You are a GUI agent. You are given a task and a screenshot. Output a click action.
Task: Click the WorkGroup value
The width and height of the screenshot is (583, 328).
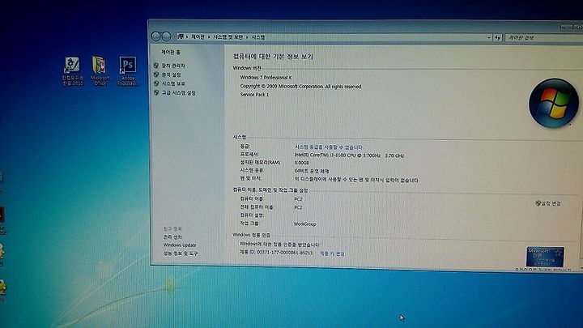point(305,224)
